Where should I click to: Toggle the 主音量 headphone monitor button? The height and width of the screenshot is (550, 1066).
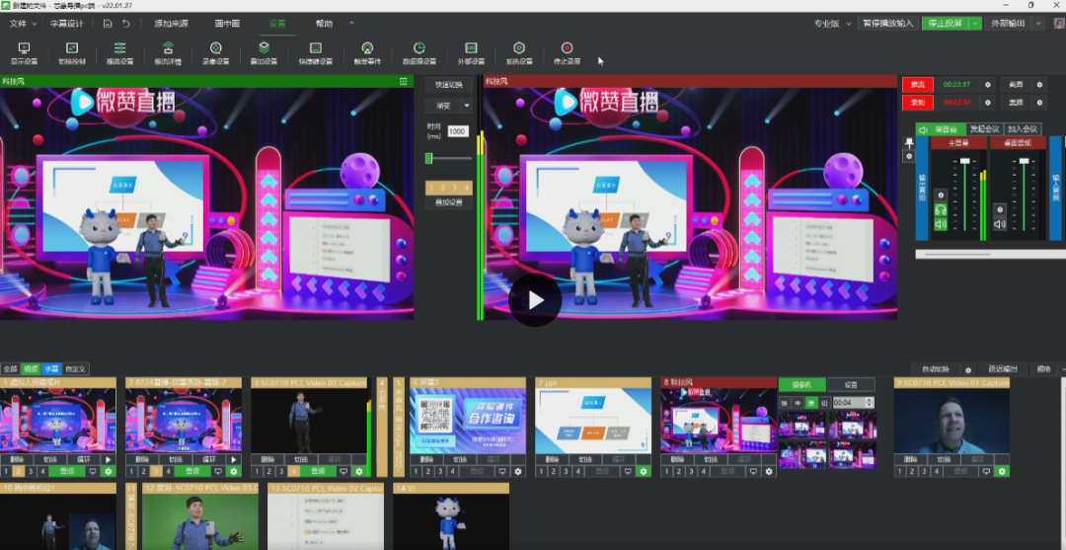tap(940, 210)
